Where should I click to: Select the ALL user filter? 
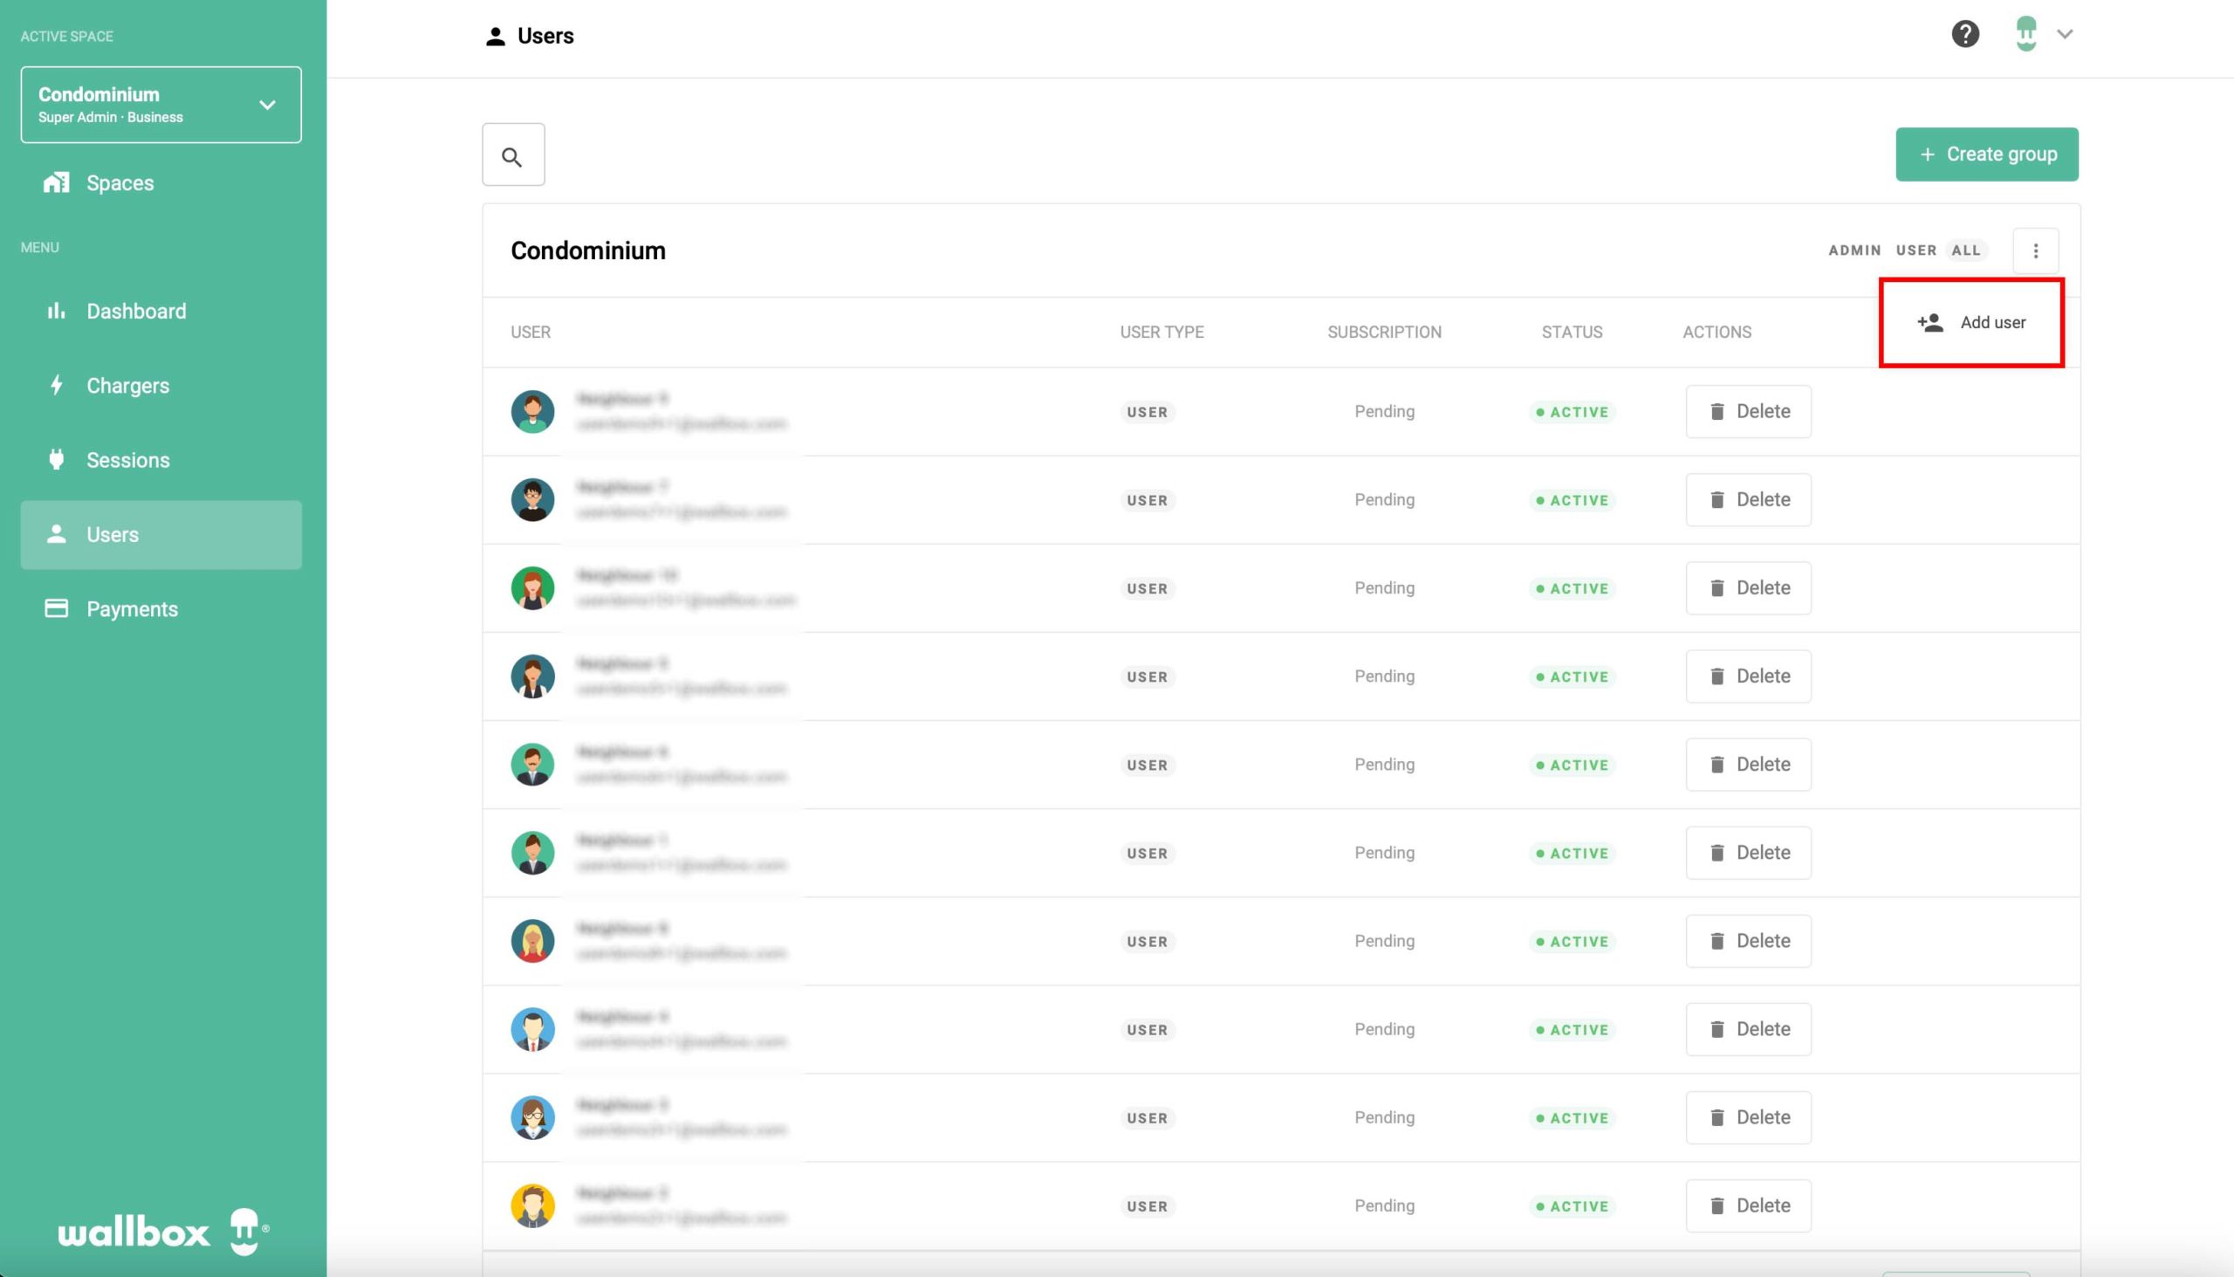pos(1966,251)
